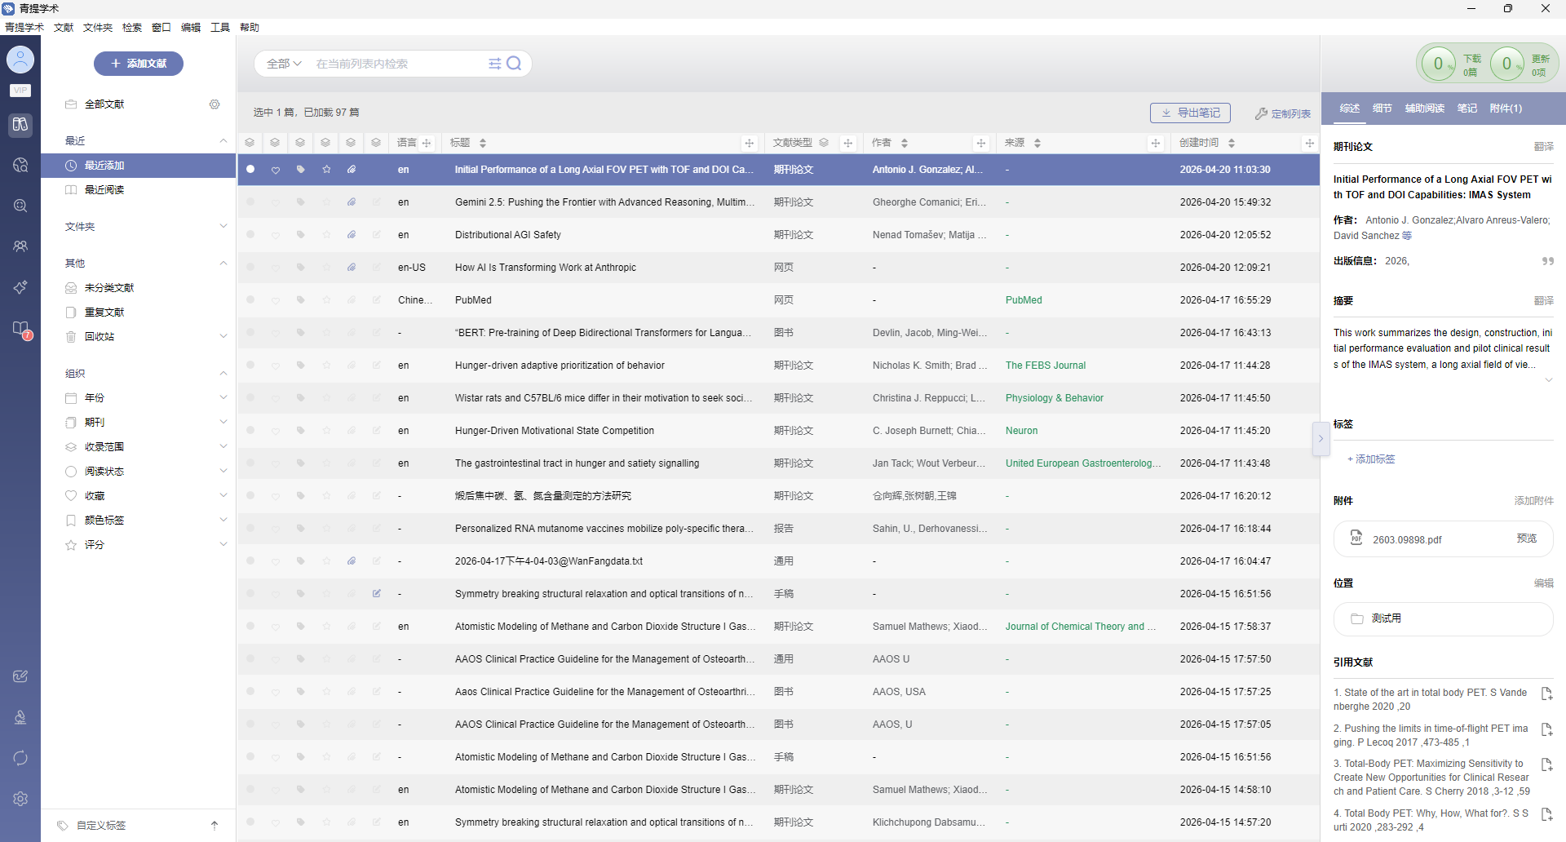Click the 添加文献 button
The height and width of the screenshot is (842, 1566).
tap(139, 64)
